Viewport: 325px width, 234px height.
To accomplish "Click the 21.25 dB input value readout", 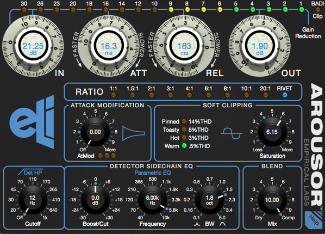I will click(33, 48).
